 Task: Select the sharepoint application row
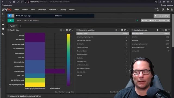[x=151, y=51]
